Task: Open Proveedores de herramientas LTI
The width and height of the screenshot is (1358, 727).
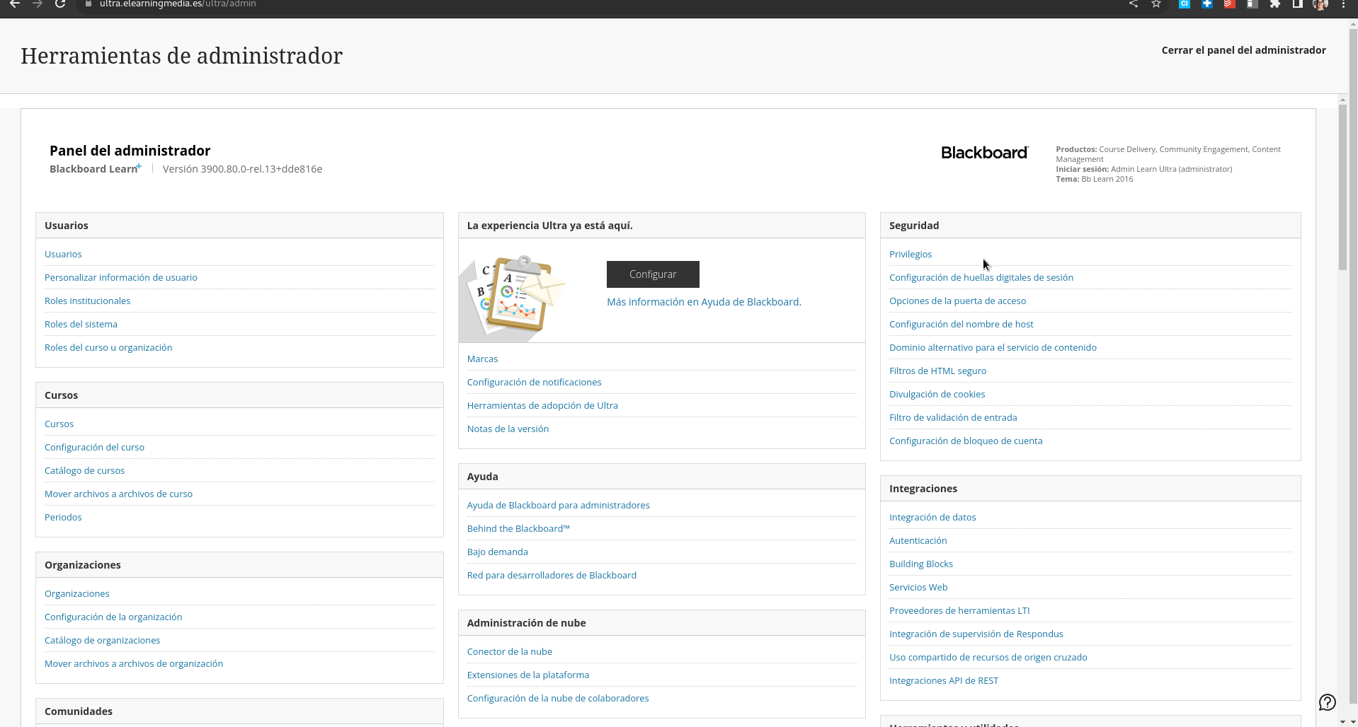Action: click(x=959, y=611)
